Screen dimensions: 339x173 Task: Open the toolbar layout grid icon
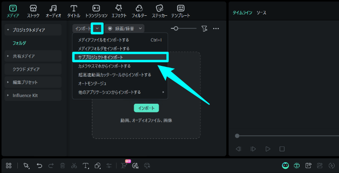(x=9, y=166)
